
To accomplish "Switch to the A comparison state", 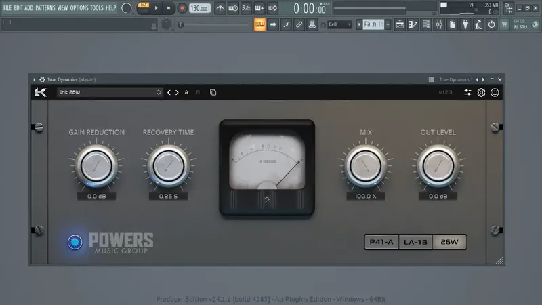I will point(186,92).
